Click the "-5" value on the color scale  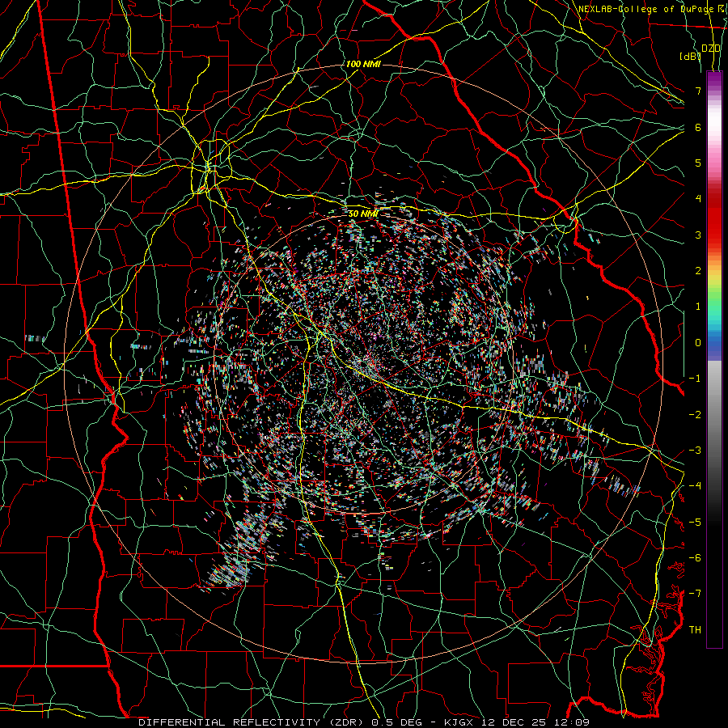click(x=695, y=523)
